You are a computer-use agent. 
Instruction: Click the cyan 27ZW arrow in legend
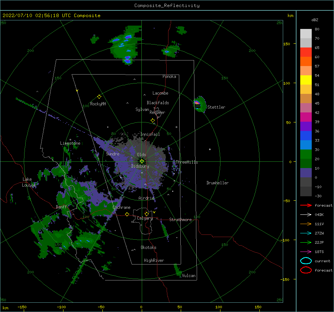[306, 233]
